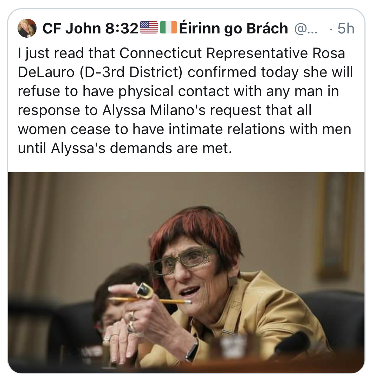375x385 pixels.
Task: Click the truncated @ handle
Action: pos(306,29)
